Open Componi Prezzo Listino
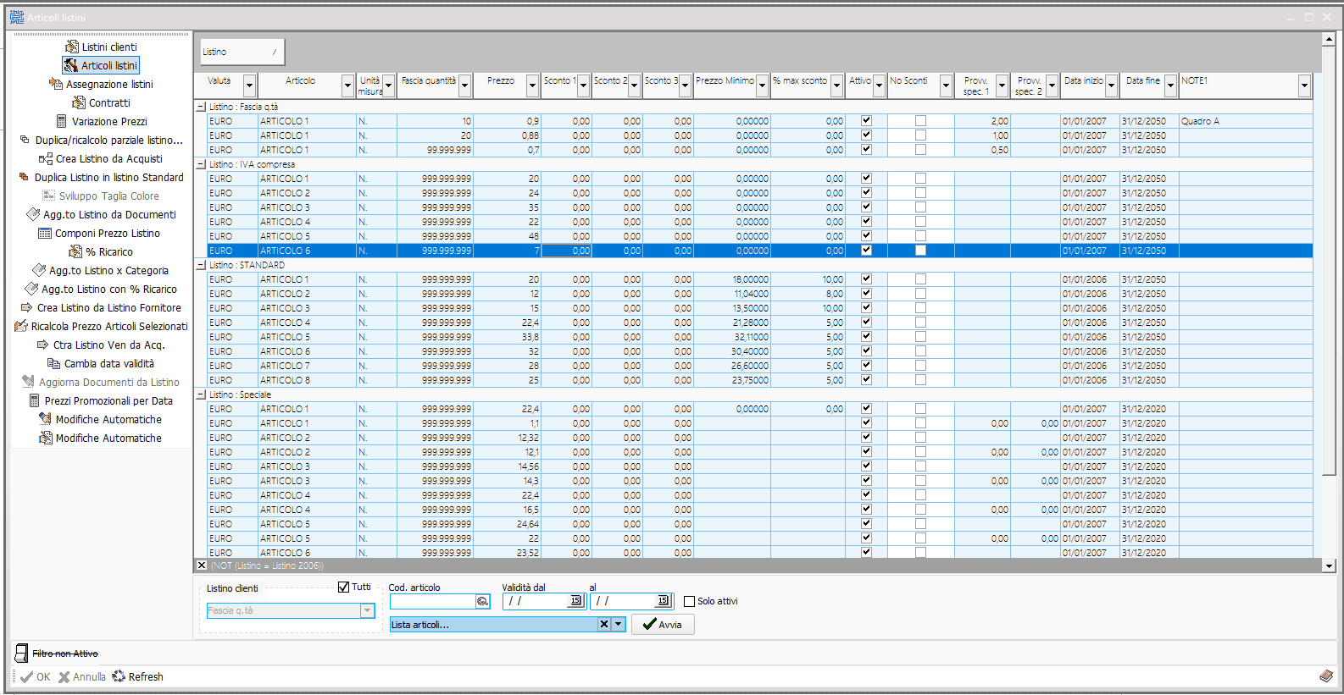The width and height of the screenshot is (1344, 695). [101, 234]
